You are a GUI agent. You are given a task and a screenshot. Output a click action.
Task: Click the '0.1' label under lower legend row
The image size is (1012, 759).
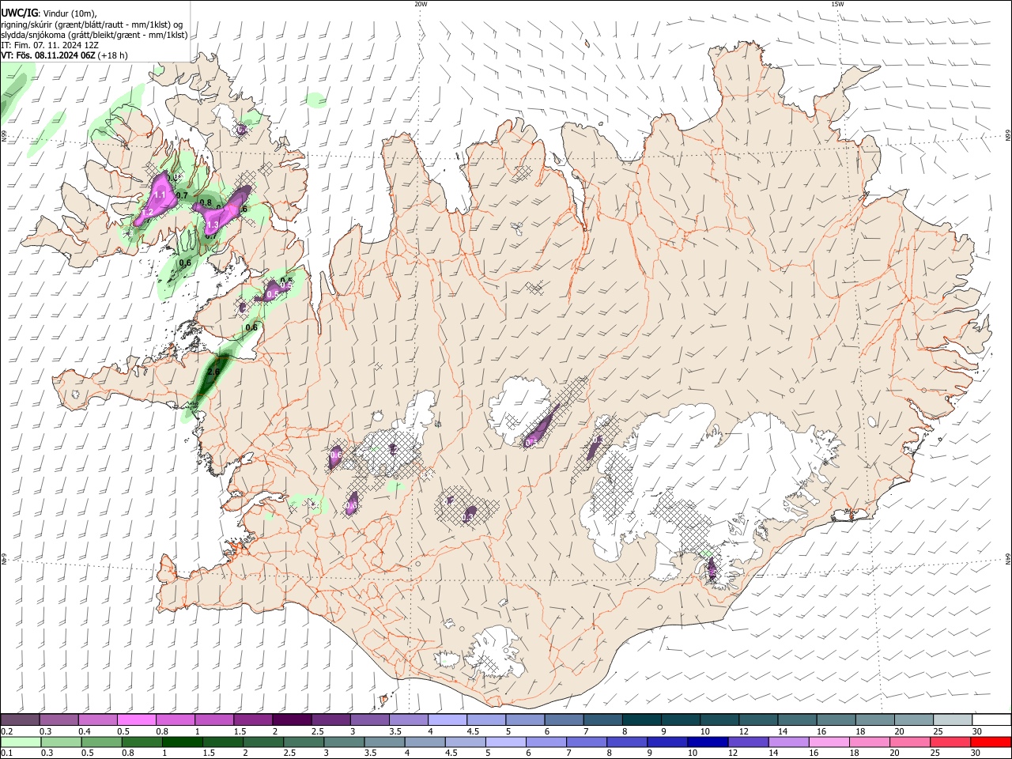click(x=6, y=753)
